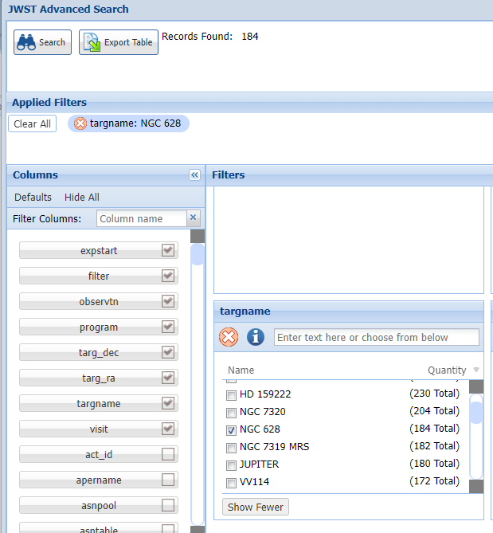Clear the column name filter text
The width and height of the screenshot is (493, 533).
click(193, 218)
